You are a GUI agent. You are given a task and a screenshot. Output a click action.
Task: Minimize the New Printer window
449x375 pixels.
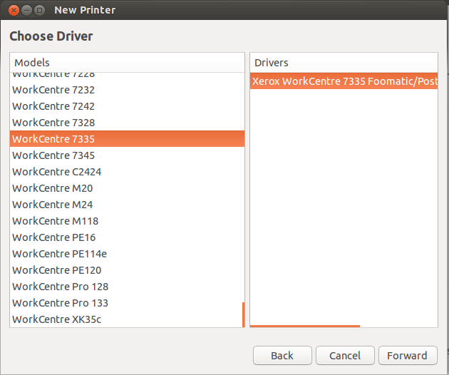[26, 10]
